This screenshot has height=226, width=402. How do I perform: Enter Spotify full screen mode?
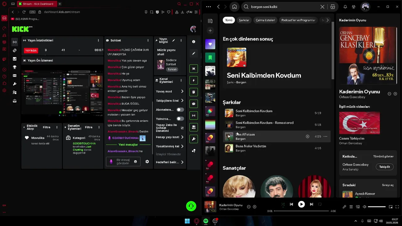click(397, 207)
